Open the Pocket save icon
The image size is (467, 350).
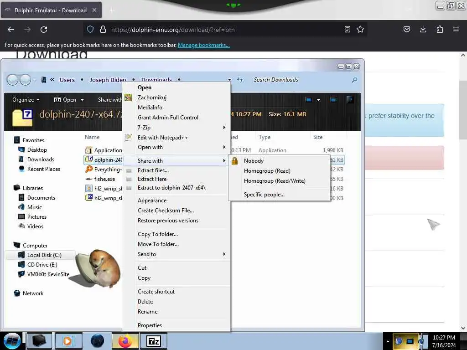(x=406, y=29)
